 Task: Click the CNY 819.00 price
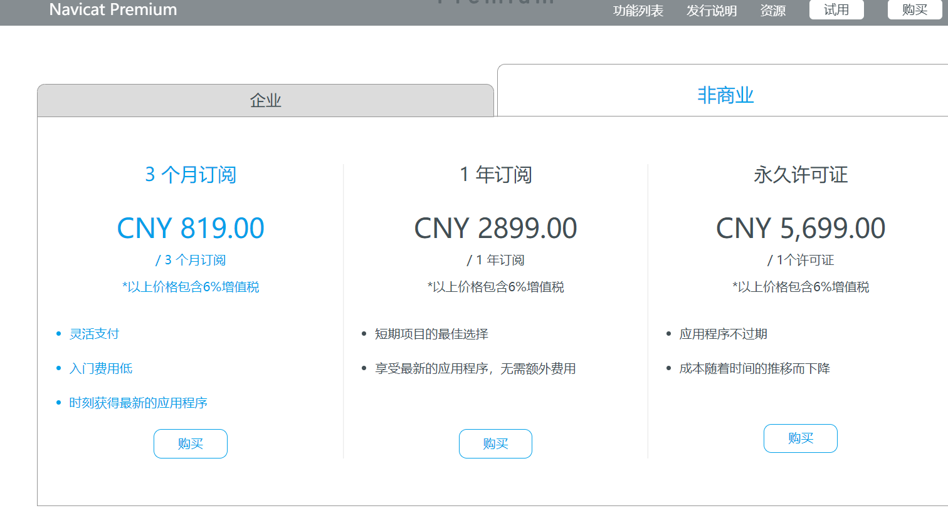tap(191, 228)
